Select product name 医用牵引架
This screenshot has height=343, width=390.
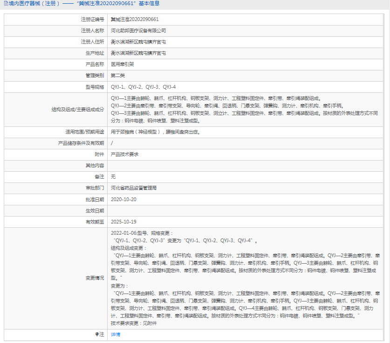[x=123, y=64]
